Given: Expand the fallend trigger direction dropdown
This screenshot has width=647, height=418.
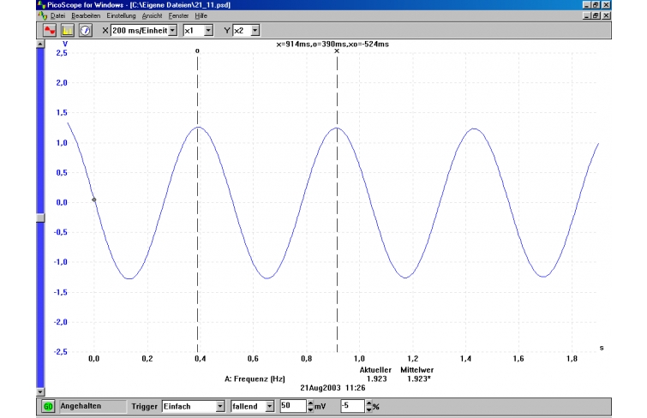Looking at the screenshot, I should pos(269,407).
